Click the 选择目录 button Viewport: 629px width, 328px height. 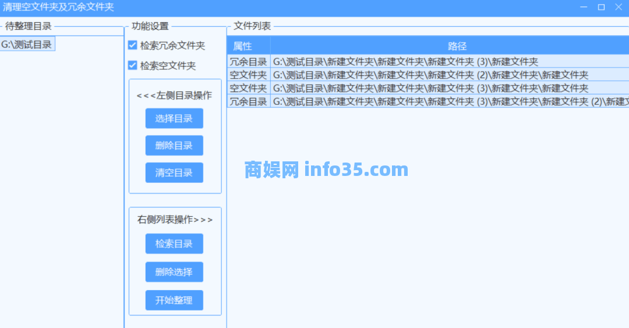pyautogui.click(x=174, y=118)
